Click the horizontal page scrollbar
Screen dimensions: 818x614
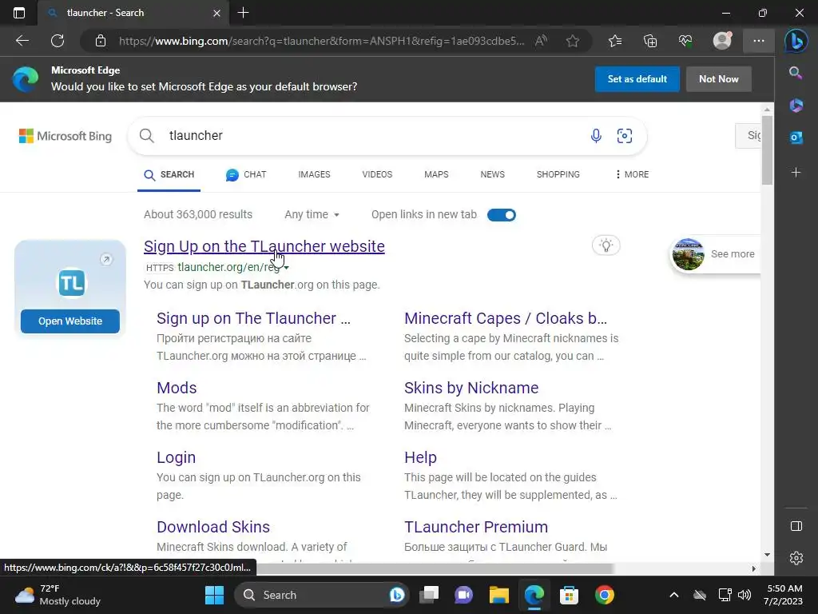pos(434,568)
